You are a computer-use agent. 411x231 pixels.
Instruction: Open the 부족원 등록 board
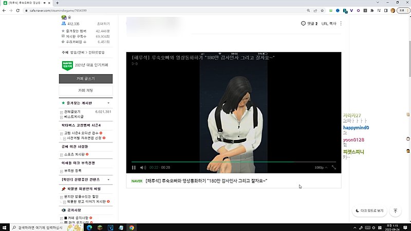[x=73, y=171]
